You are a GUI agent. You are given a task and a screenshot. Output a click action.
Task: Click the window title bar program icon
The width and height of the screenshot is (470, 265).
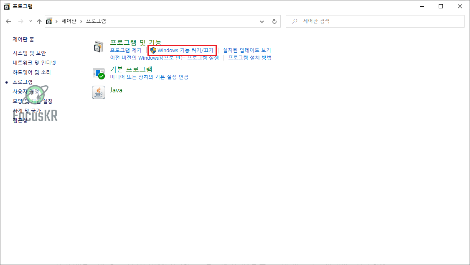pyautogui.click(x=7, y=6)
